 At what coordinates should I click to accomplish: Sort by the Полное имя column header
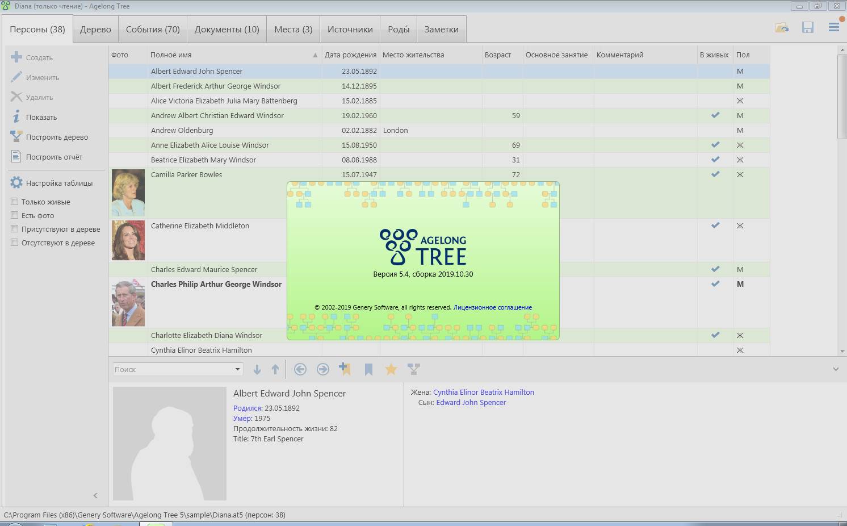click(x=234, y=55)
